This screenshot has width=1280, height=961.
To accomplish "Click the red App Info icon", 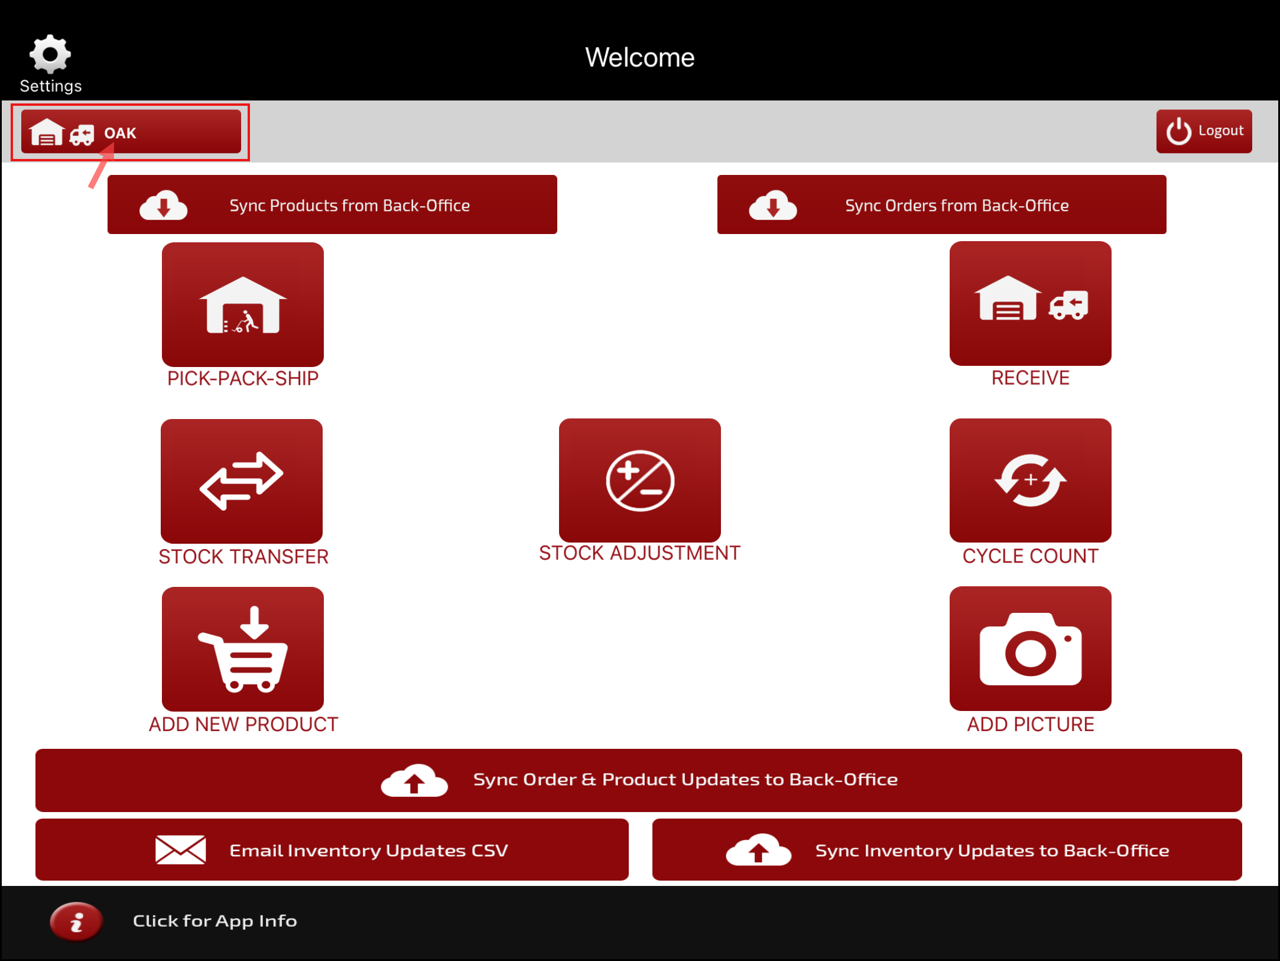I will pos(76,921).
